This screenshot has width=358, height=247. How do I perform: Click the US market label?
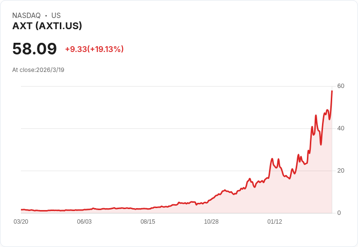[56, 16]
